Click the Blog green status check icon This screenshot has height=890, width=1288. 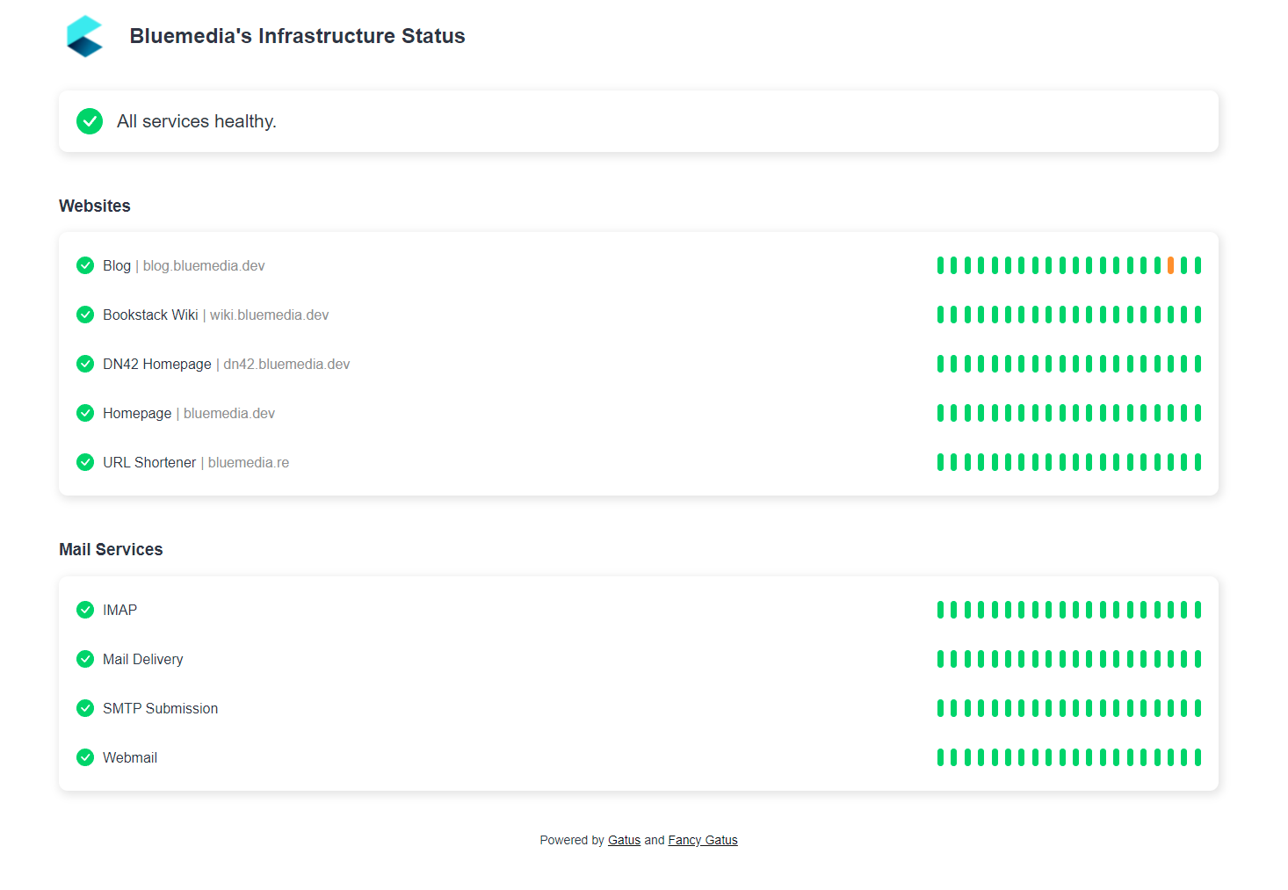[85, 265]
